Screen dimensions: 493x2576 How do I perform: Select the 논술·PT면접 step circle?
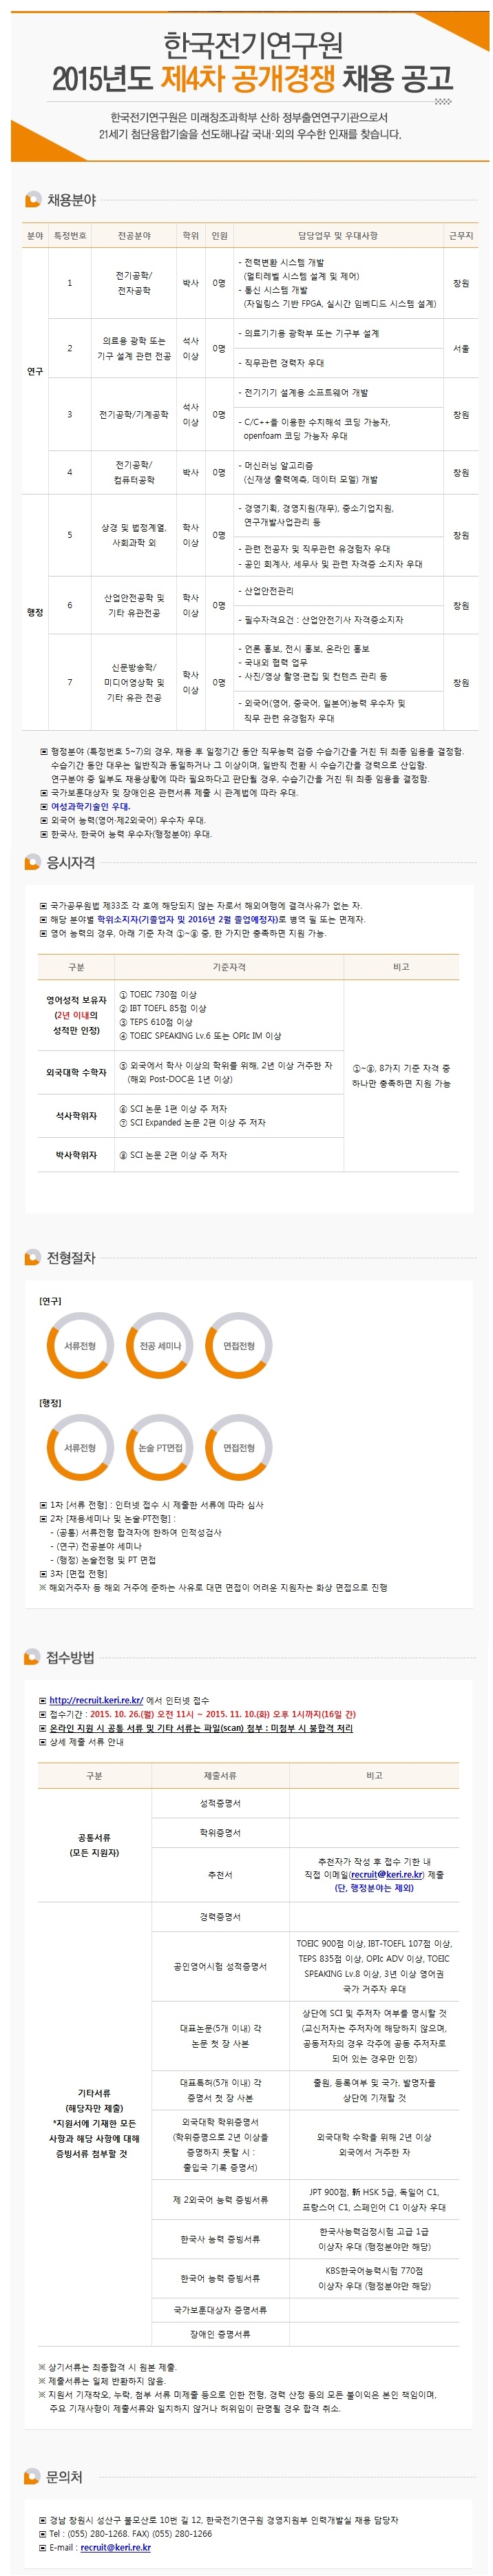(x=160, y=1448)
